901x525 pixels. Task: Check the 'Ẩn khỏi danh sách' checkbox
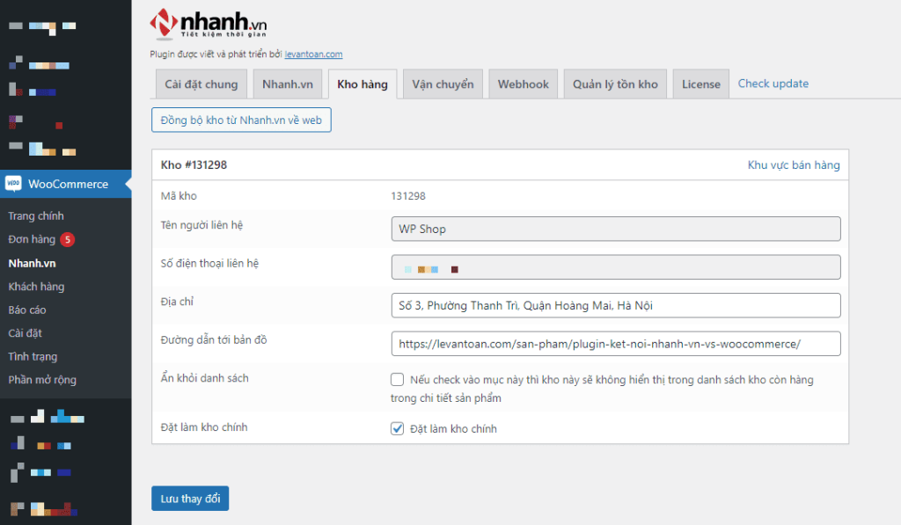click(x=398, y=380)
